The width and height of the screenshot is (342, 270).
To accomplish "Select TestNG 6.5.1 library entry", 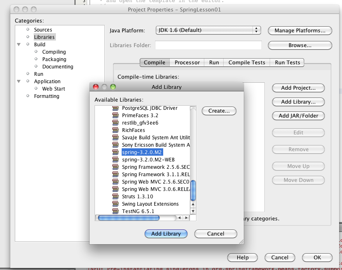I will [138, 211].
